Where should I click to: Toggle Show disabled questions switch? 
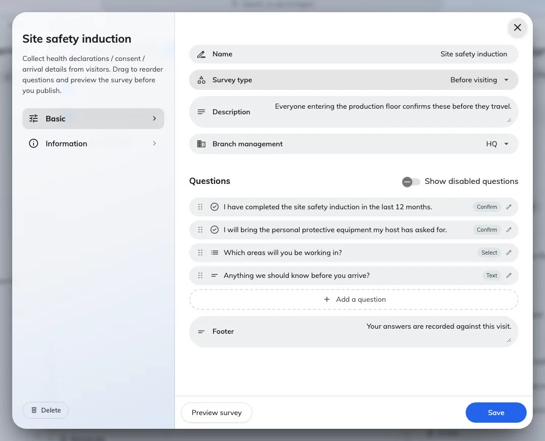411,181
